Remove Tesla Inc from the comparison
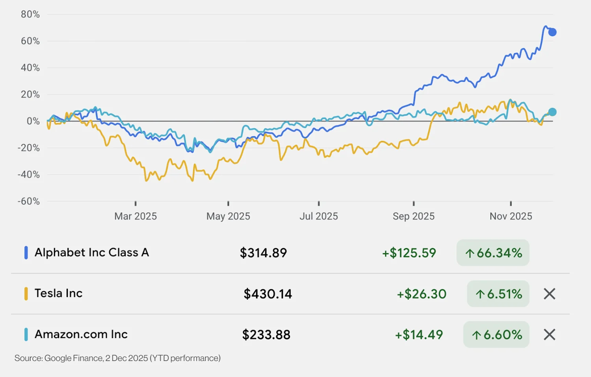 tap(549, 294)
